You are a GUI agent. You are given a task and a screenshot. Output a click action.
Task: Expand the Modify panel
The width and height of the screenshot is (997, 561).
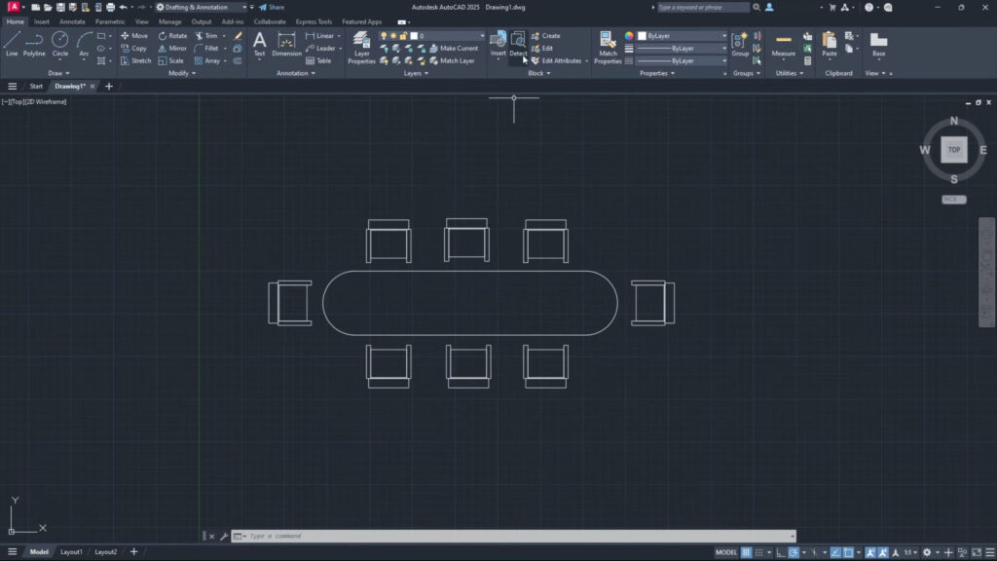(x=182, y=73)
